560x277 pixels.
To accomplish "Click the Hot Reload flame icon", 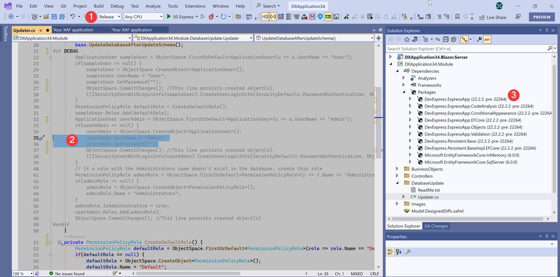I will click(212, 17).
